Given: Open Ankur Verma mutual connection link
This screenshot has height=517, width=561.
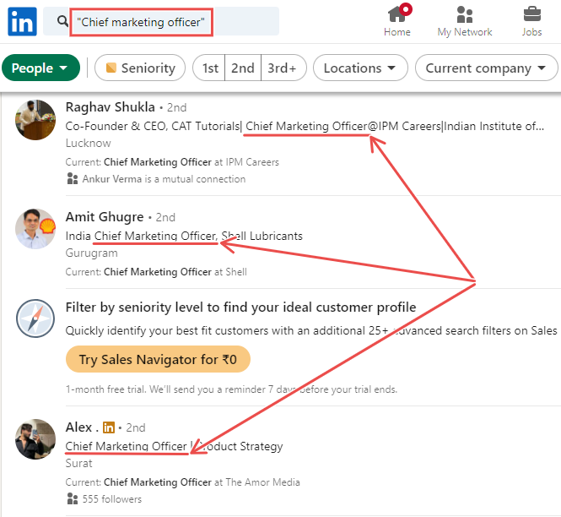Looking at the screenshot, I should pos(164,179).
